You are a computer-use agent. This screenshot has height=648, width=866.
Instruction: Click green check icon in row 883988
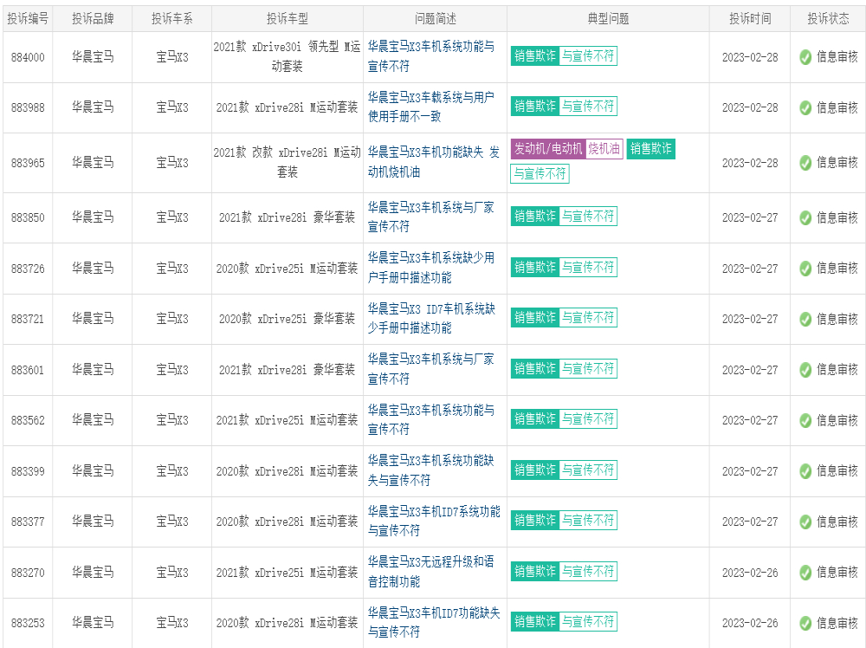click(x=805, y=107)
